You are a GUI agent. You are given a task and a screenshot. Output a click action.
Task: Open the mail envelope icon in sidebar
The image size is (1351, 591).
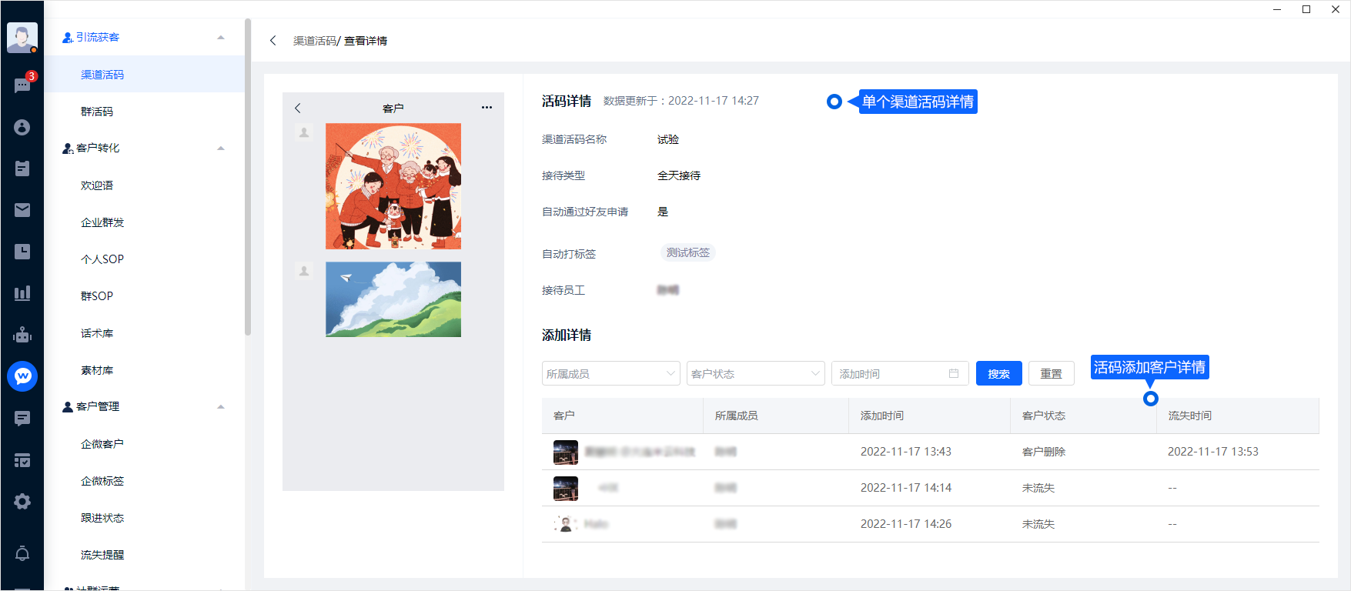tap(22, 210)
